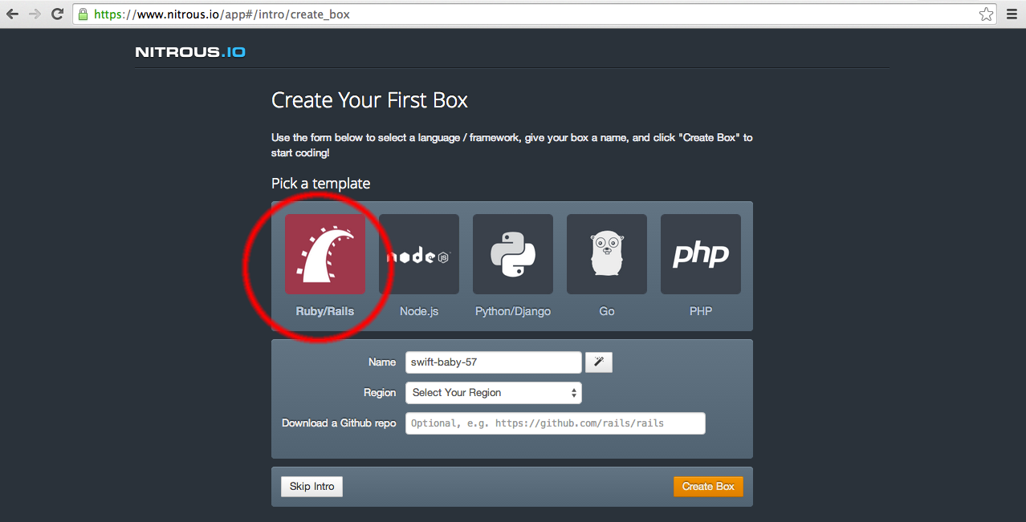Click the Go label text
This screenshot has height=522, width=1026.
(x=607, y=311)
